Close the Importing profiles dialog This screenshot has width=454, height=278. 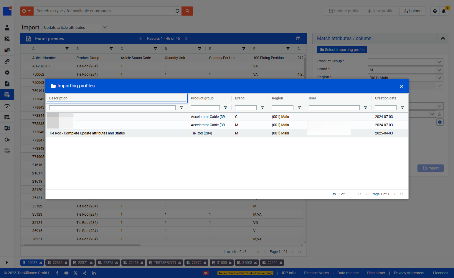(x=401, y=86)
